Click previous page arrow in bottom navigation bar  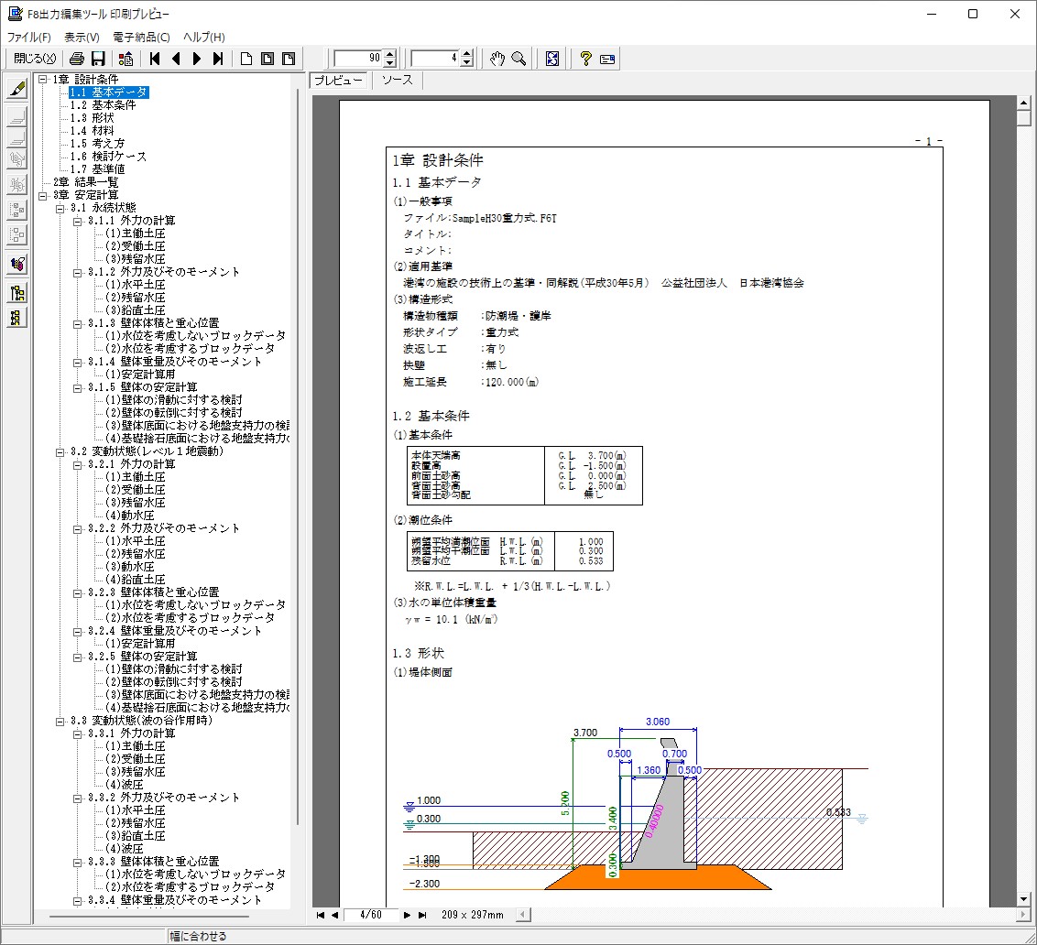[x=334, y=916]
